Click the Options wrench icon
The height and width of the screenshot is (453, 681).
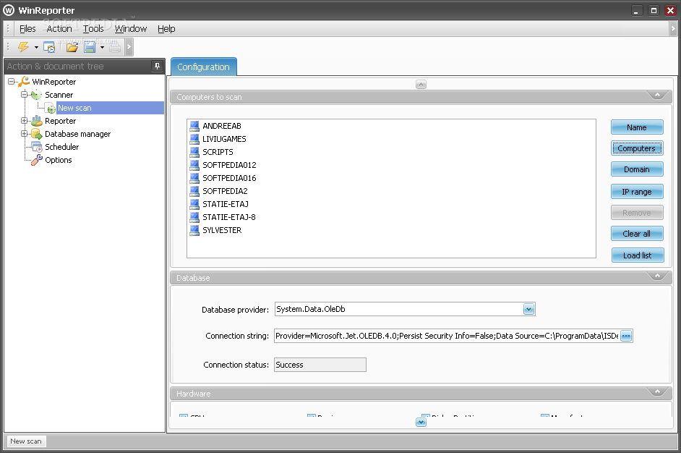37,160
